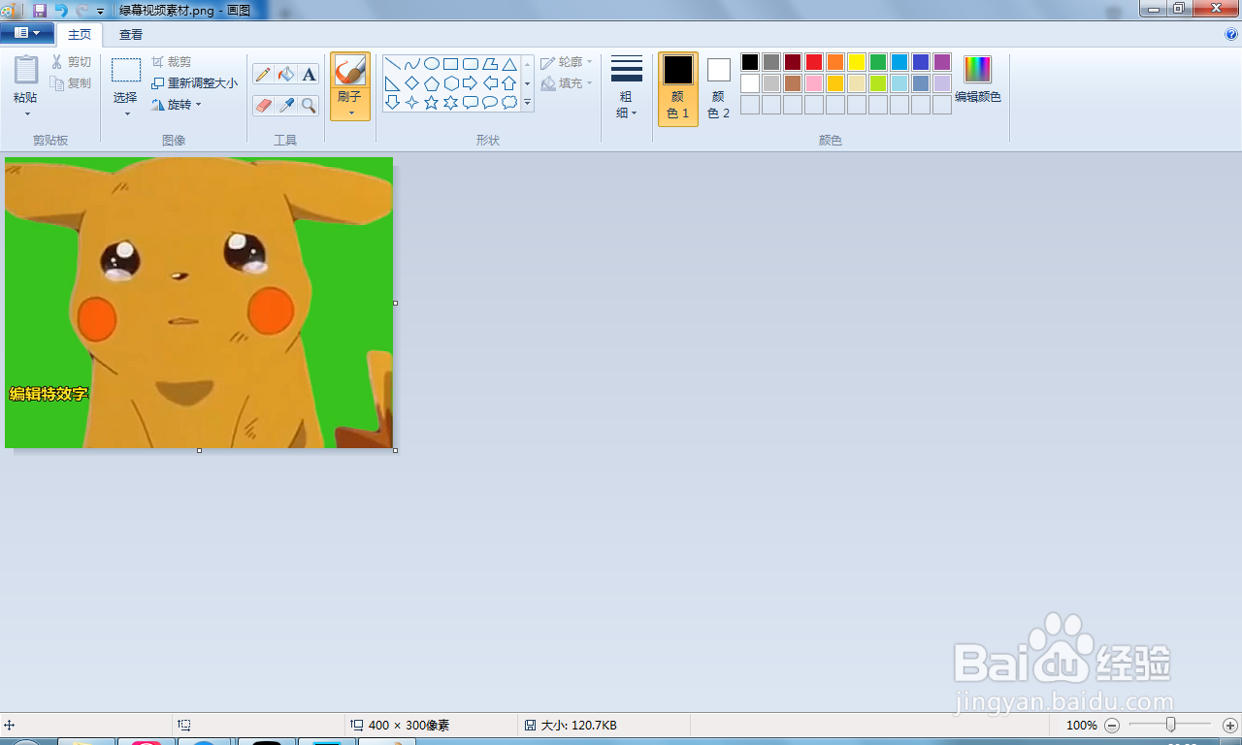
Task: Expand the shapes gallery more arrow
Action: [528, 102]
